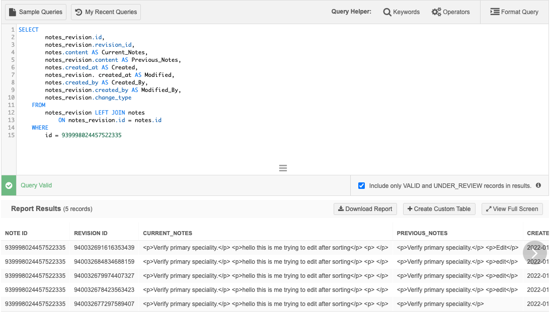Open the Operators query helper
This screenshot has width=550, height=312.
pos(450,12)
